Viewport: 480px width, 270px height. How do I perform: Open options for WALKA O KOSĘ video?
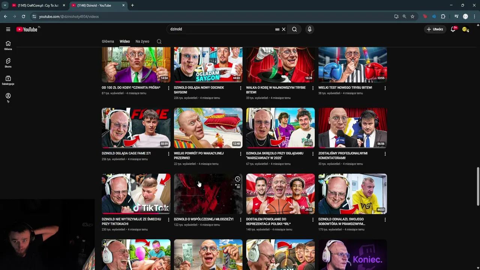pyautogui.click(x=313, y=88)
